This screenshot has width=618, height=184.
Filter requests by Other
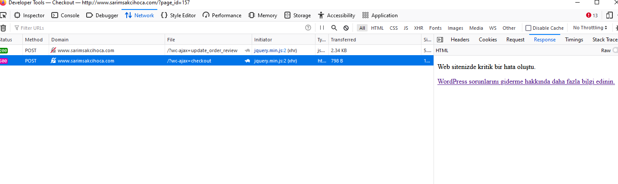point(509,28)
